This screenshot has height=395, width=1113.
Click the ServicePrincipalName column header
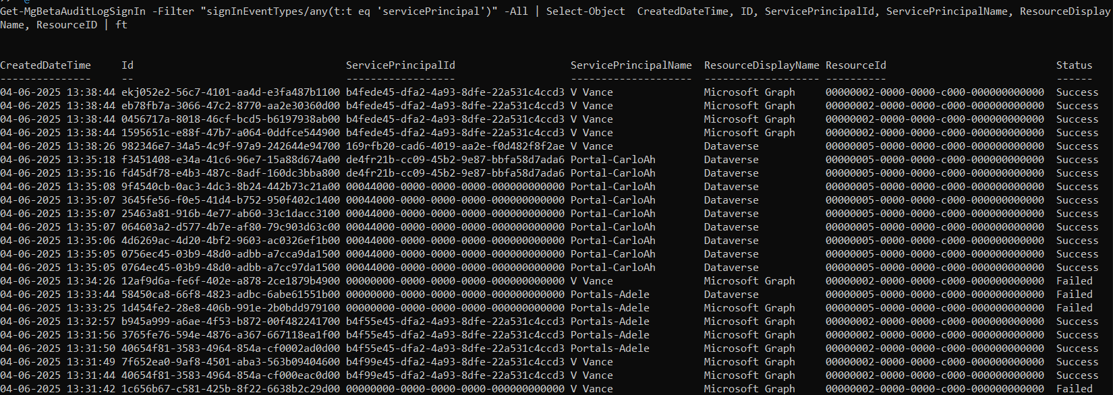pyautogui.click(x=631, y=65)
